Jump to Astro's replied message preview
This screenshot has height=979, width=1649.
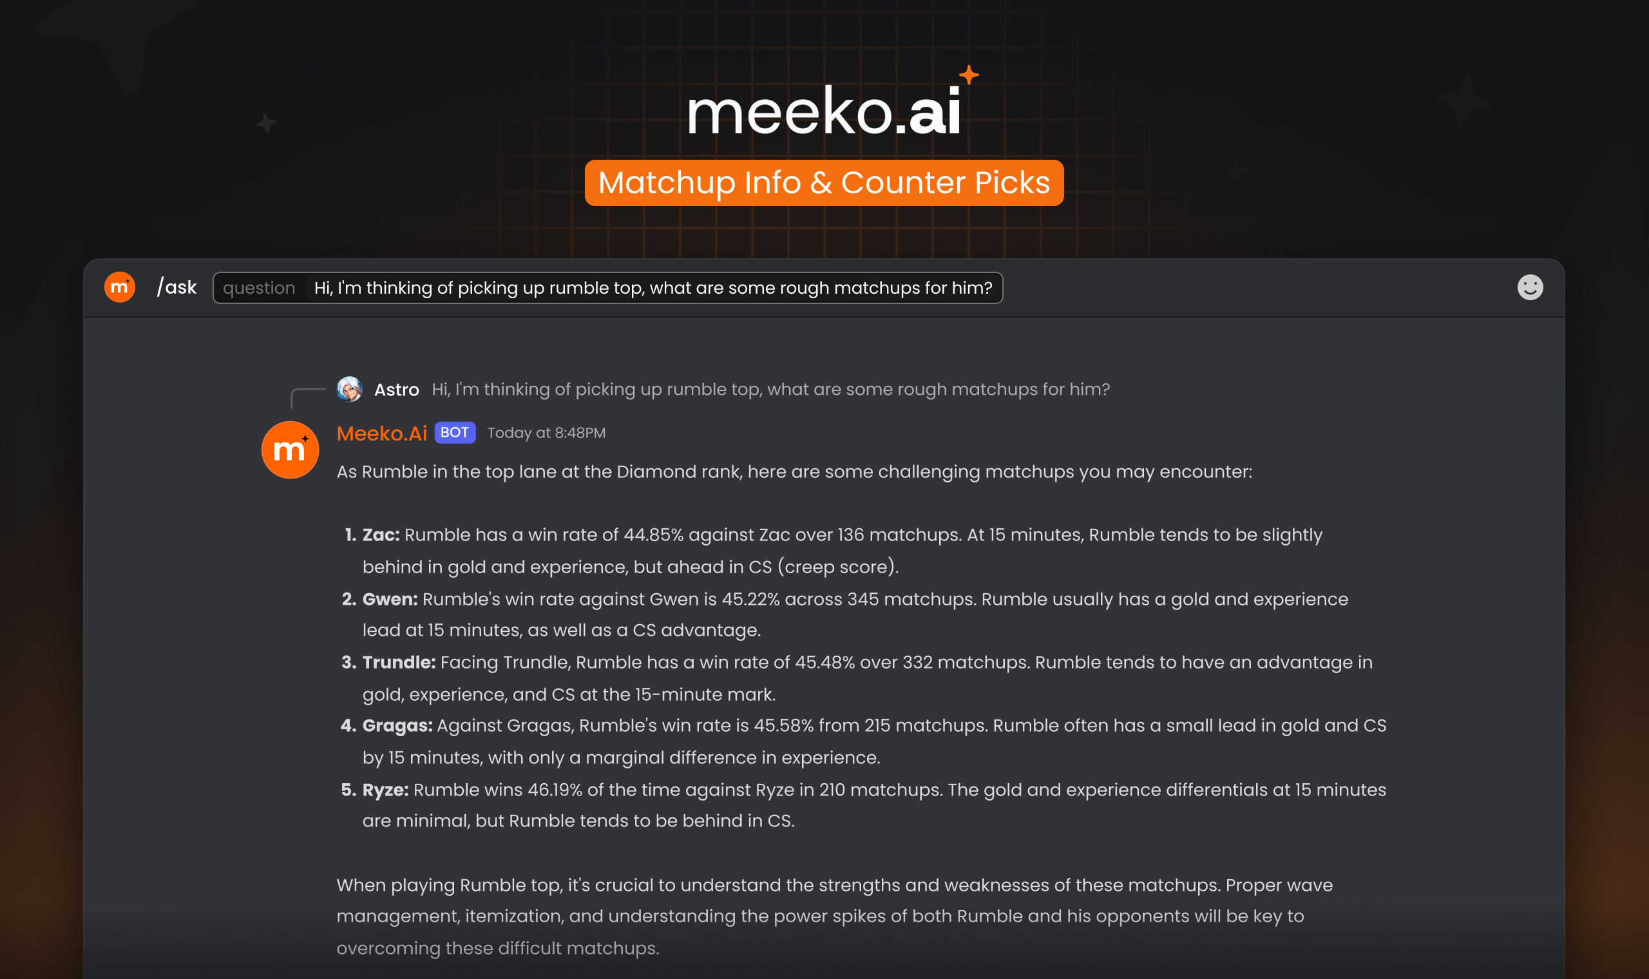(x=770, y=389)
